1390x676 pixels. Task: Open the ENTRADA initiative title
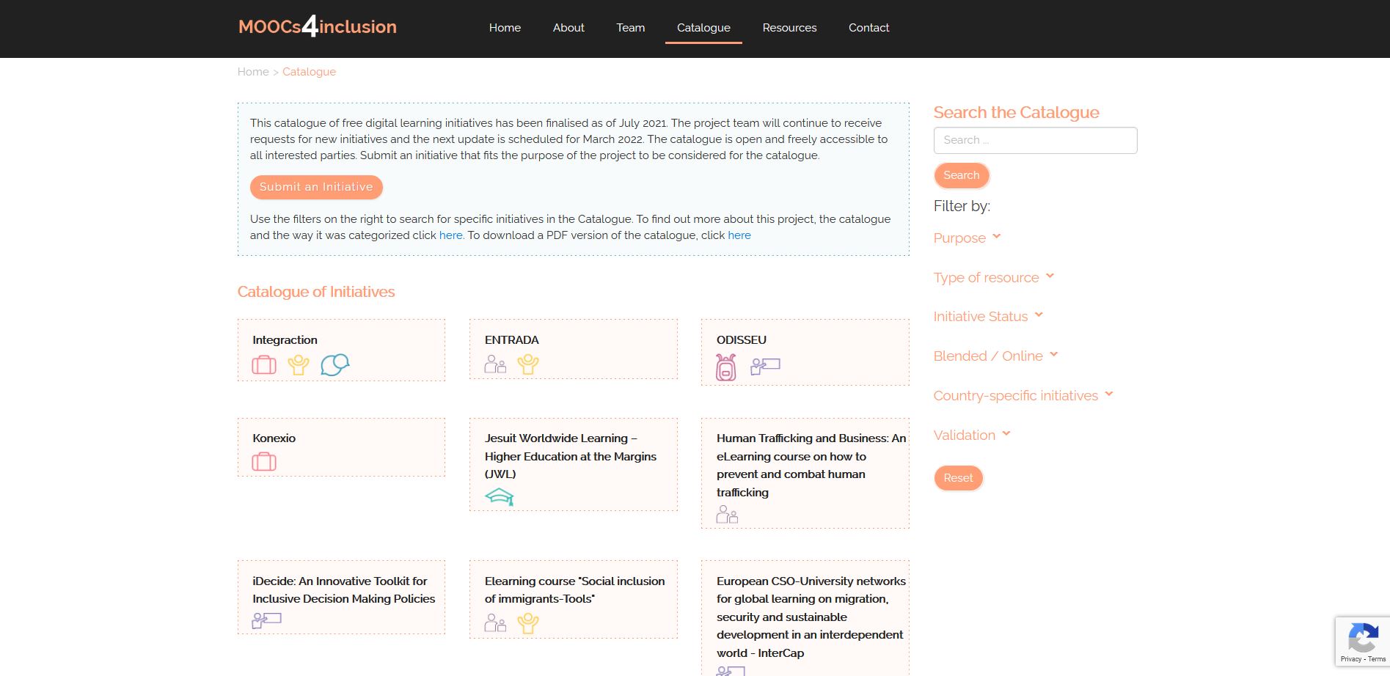pyautogui.click(x=511, y=340)
